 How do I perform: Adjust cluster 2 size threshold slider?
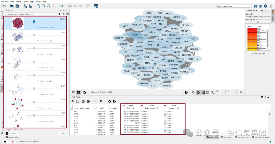click(34, 35)
